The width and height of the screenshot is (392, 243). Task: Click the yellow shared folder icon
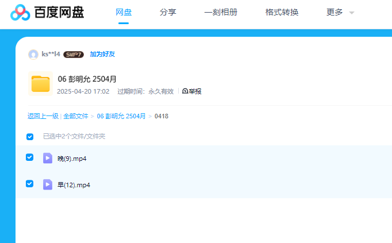pyautogui.click(x=41, y=84)
